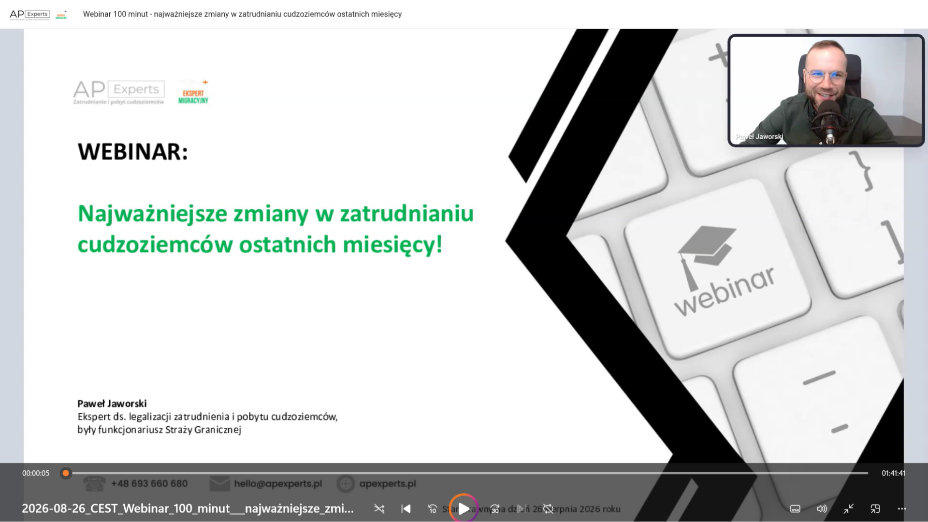The width and height of the screenshot is (928, 522).
Task: Click the webinar title in the header
Action: click(242, 14)
